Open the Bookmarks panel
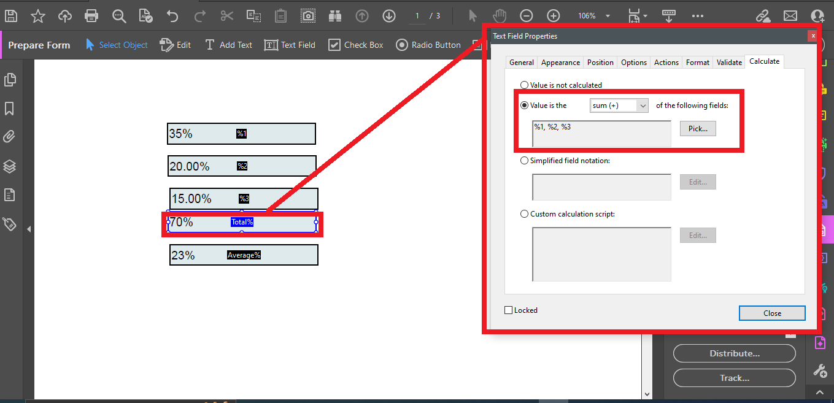The height and width of the screenshot is (403, 834). pos(10,108)
